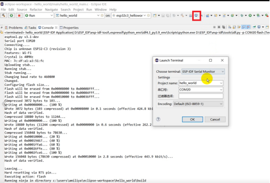Expand the Project name combo box
The width and height of the screenshot is (270, 183).
point(221,83)
